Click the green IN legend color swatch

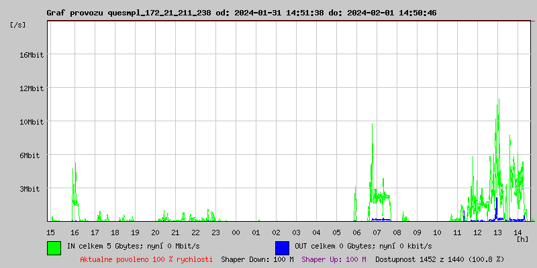point(54,247)
